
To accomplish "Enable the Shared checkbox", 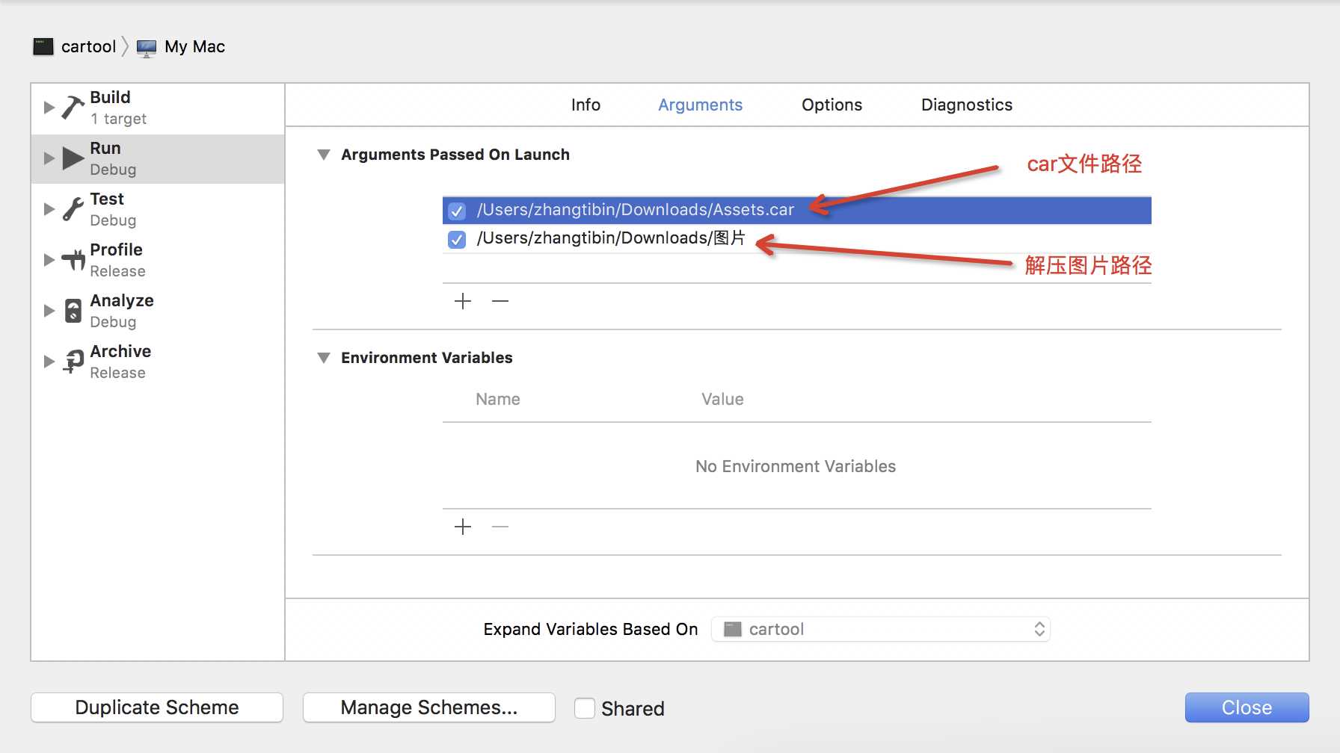I will point(585,707).
